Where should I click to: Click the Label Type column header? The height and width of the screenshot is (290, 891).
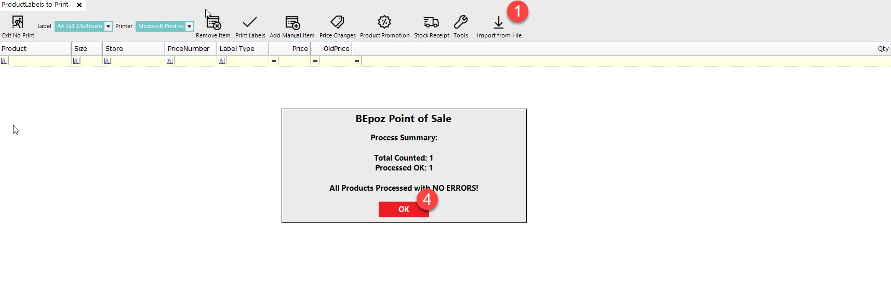point(242,48)
